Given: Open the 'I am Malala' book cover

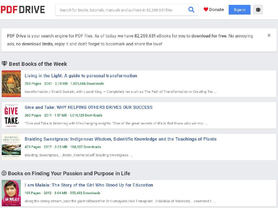Looking at the screenshot, I should pos(11,193).
